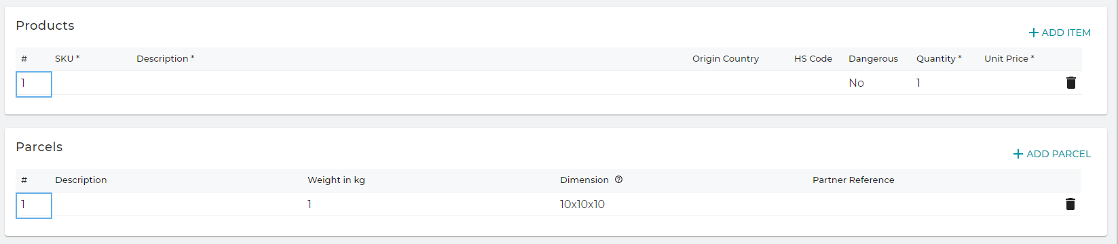The width and height of the screenshot is (1118, 244).
Task: Click the Dimension help question mark icon
Action: point(618,180)
